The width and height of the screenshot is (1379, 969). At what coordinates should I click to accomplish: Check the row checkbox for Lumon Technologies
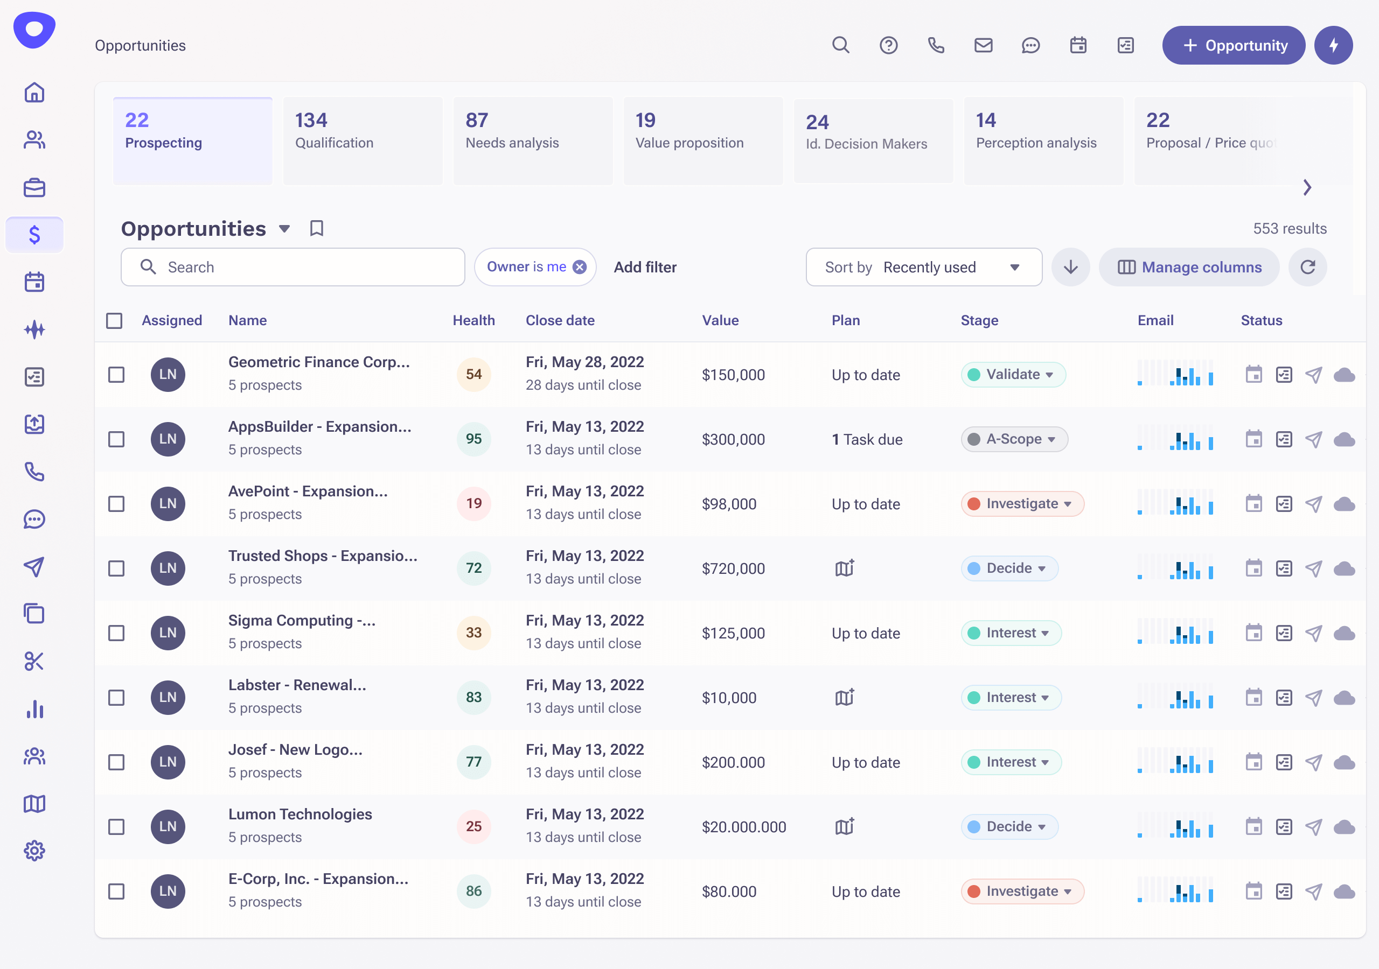(116, 827)
